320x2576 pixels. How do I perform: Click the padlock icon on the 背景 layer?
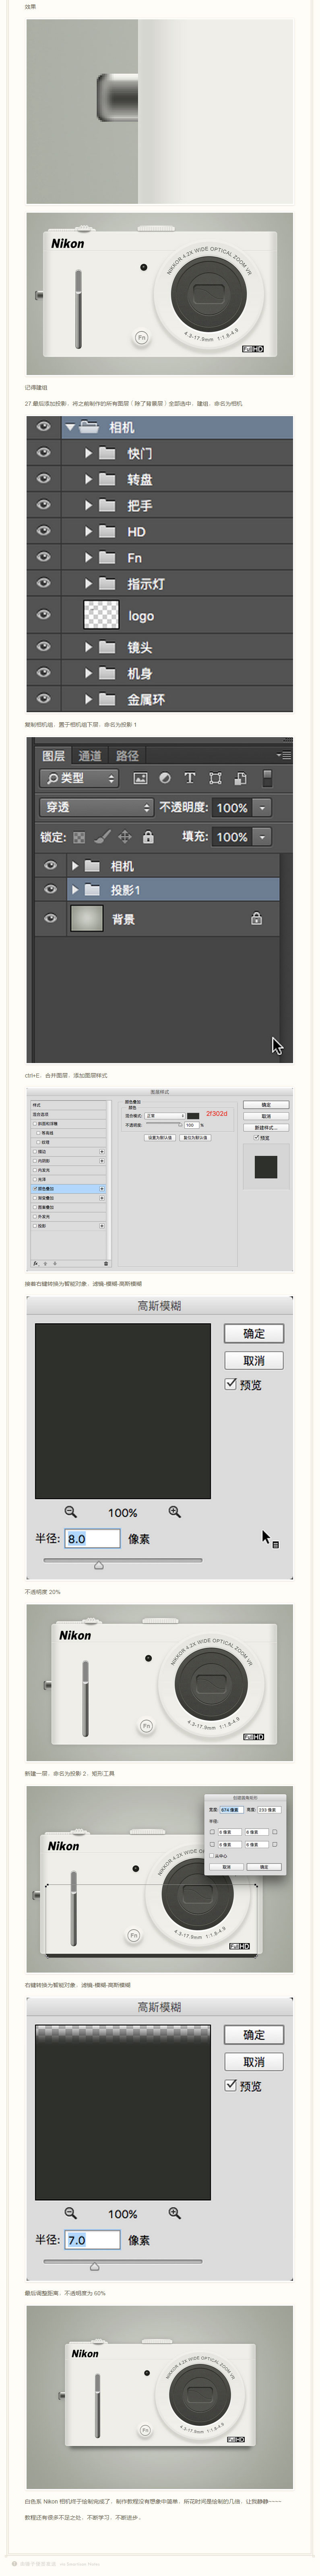257,918
